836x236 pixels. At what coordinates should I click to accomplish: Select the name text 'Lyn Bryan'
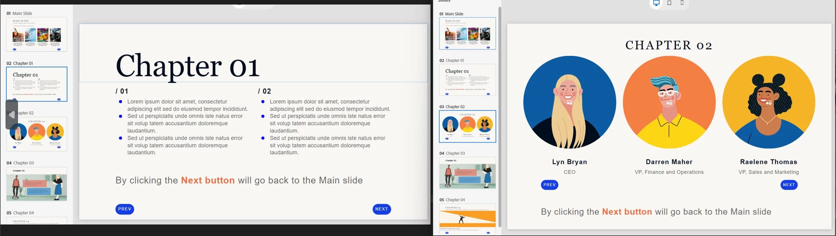tap(570, 162)
